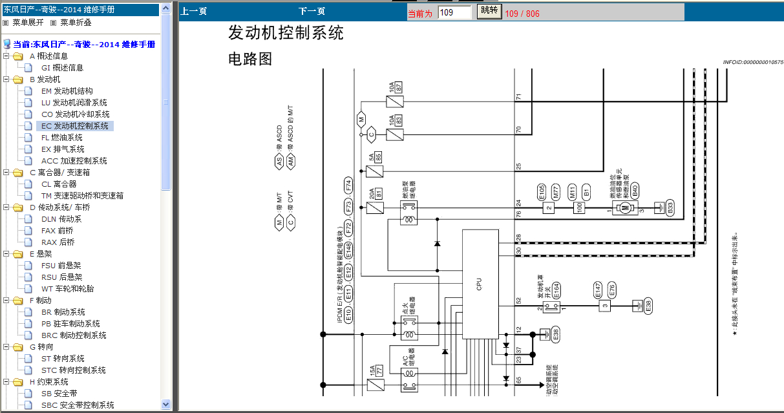Open EM 发动机结构 section

coord(67,91)
